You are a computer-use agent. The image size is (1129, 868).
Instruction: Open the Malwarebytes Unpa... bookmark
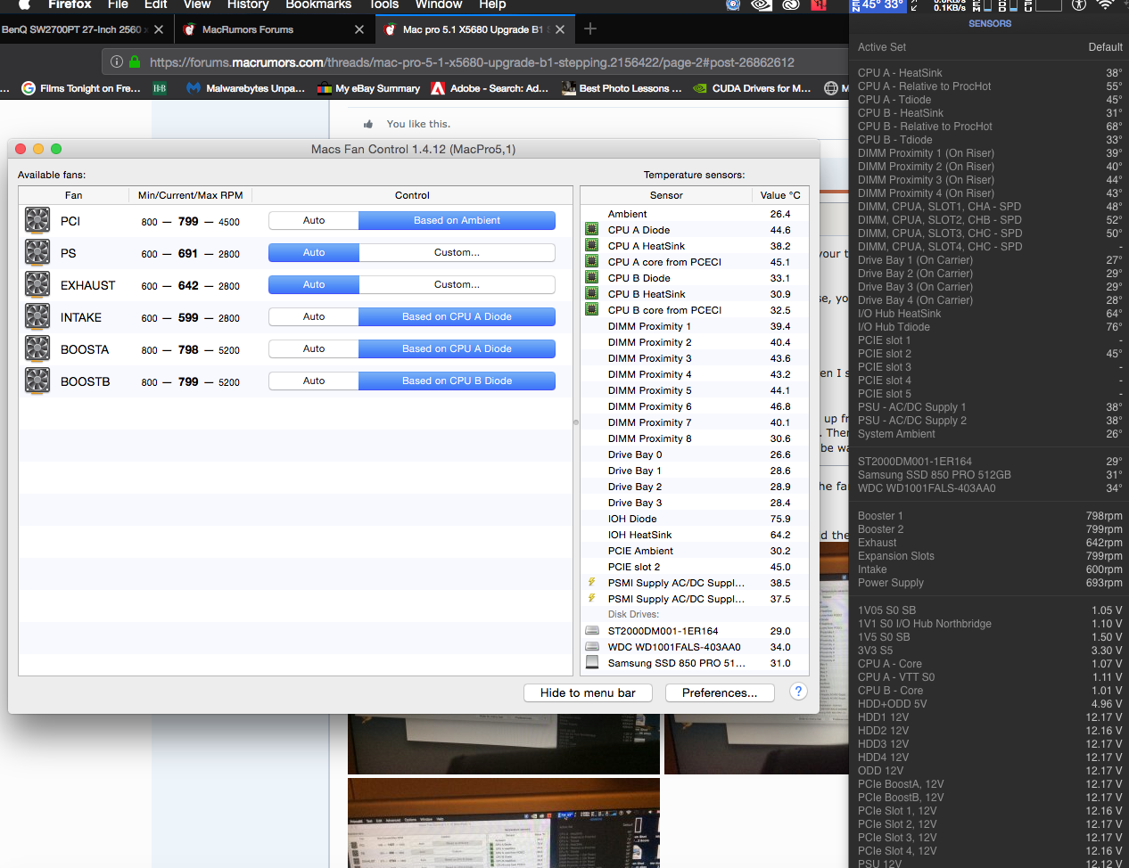point(245,88)
